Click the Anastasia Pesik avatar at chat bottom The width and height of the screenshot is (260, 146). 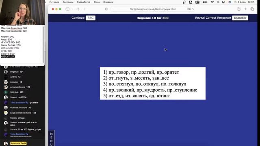[x=6, y=143]
